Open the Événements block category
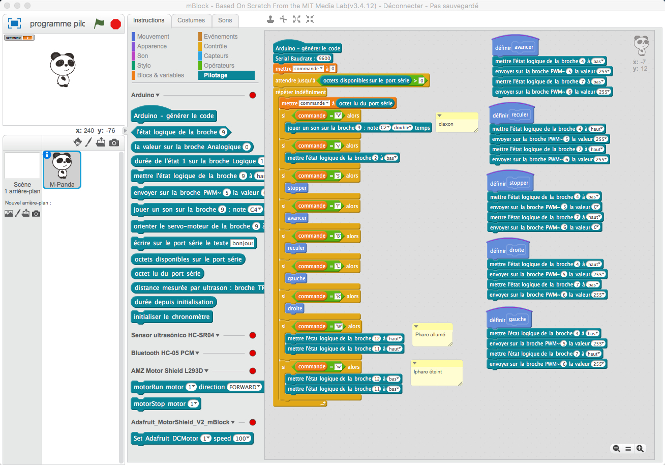Image resolution: width=665 pixels, height=465 pixels. pyautogui.click(x=221, y=37)
